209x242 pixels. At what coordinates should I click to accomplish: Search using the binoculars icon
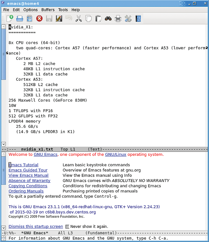click(108, 19)
